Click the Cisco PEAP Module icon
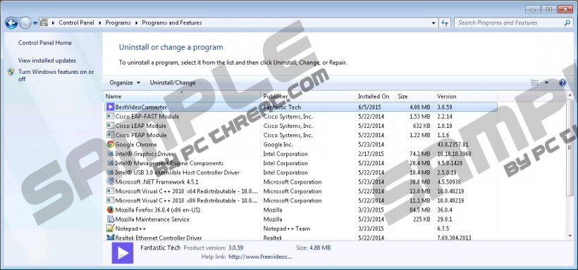 (110, 135)
